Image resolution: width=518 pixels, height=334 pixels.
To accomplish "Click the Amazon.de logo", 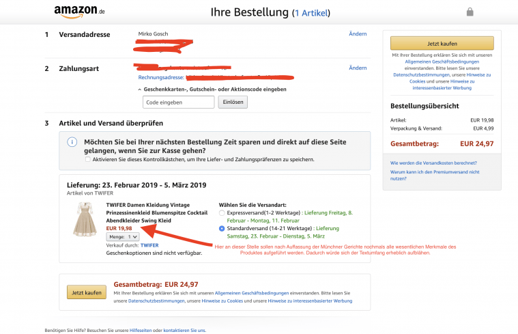I will (x=79, y=12).
